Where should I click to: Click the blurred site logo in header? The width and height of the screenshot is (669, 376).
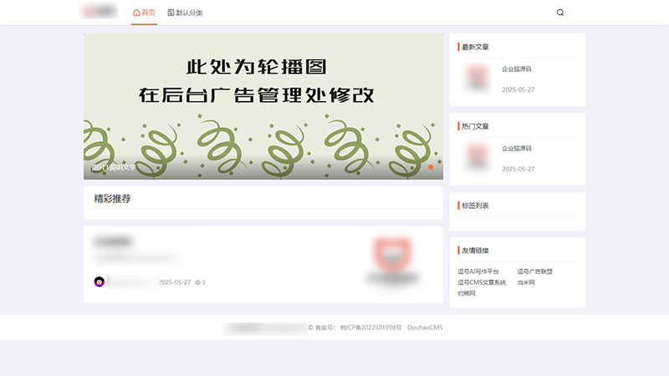pos(100,11)
